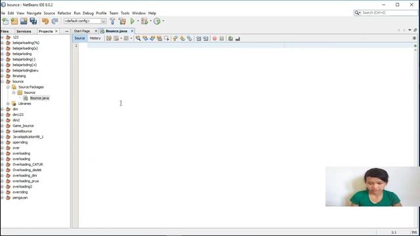This screenshot has width=420, height=236.
Task: Stop macro recording icon
Action: tap(222, 39)
